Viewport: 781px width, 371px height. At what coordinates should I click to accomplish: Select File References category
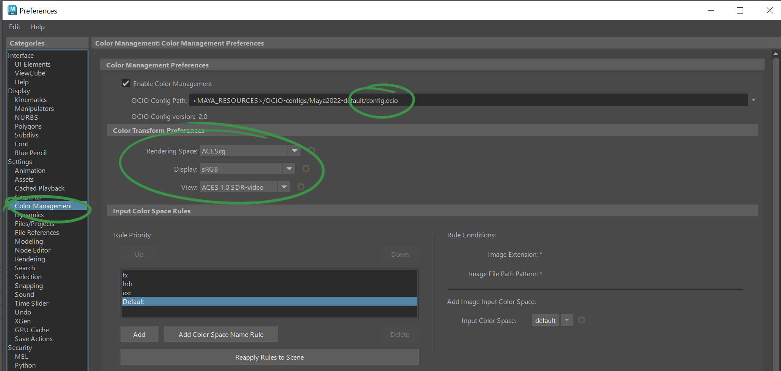pos(37,232)
